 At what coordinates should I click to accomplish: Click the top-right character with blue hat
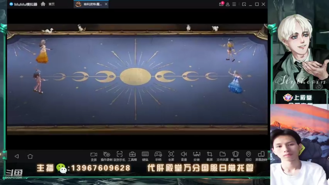coord(230,50)
